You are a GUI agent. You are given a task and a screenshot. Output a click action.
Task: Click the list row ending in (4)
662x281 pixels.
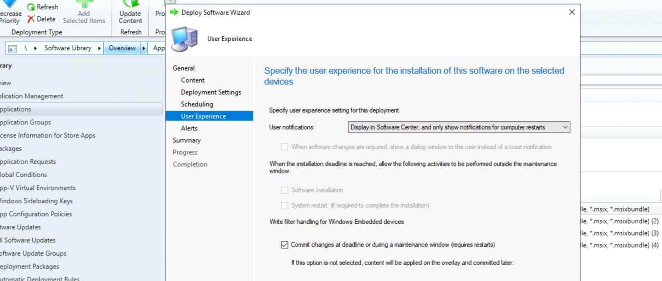point(621,245)
